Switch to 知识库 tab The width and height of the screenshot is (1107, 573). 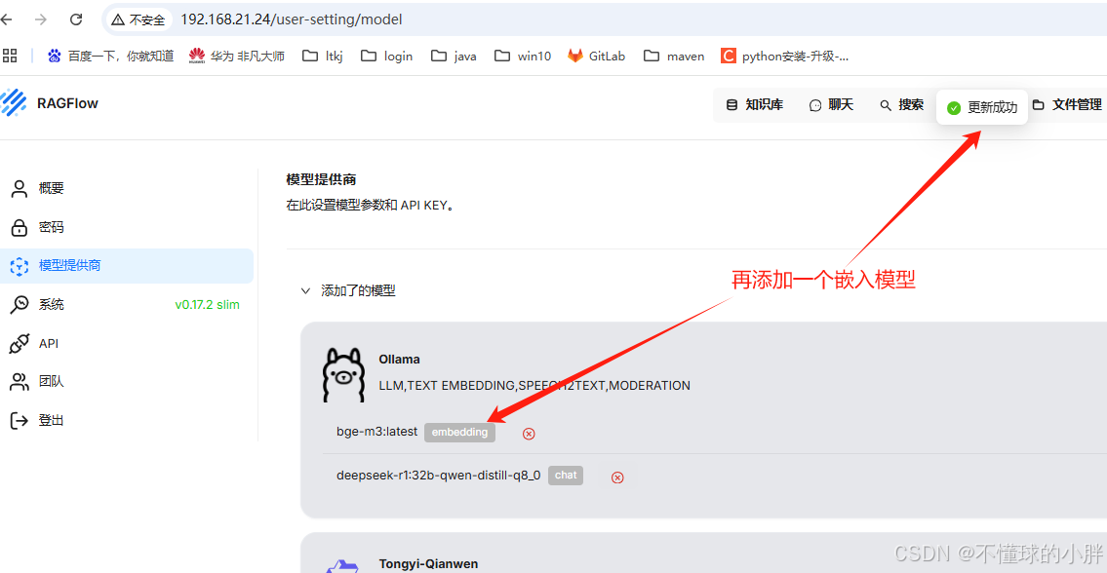point(755,105)
